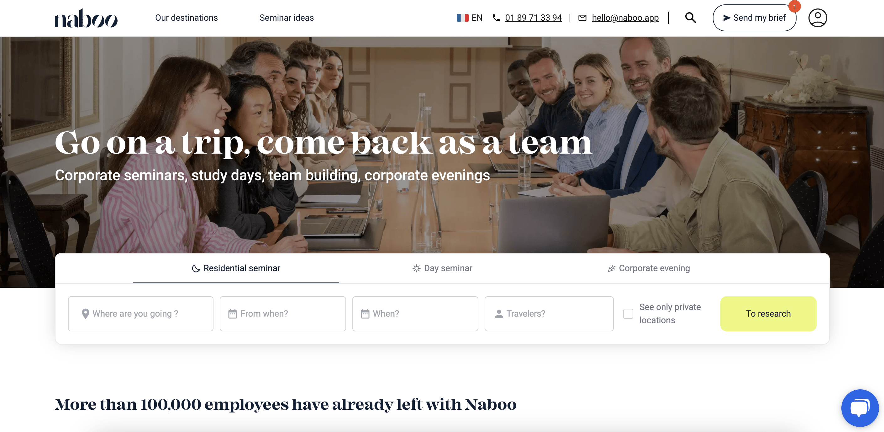Enable See only private locations checkbox

(x=628, y=313)
